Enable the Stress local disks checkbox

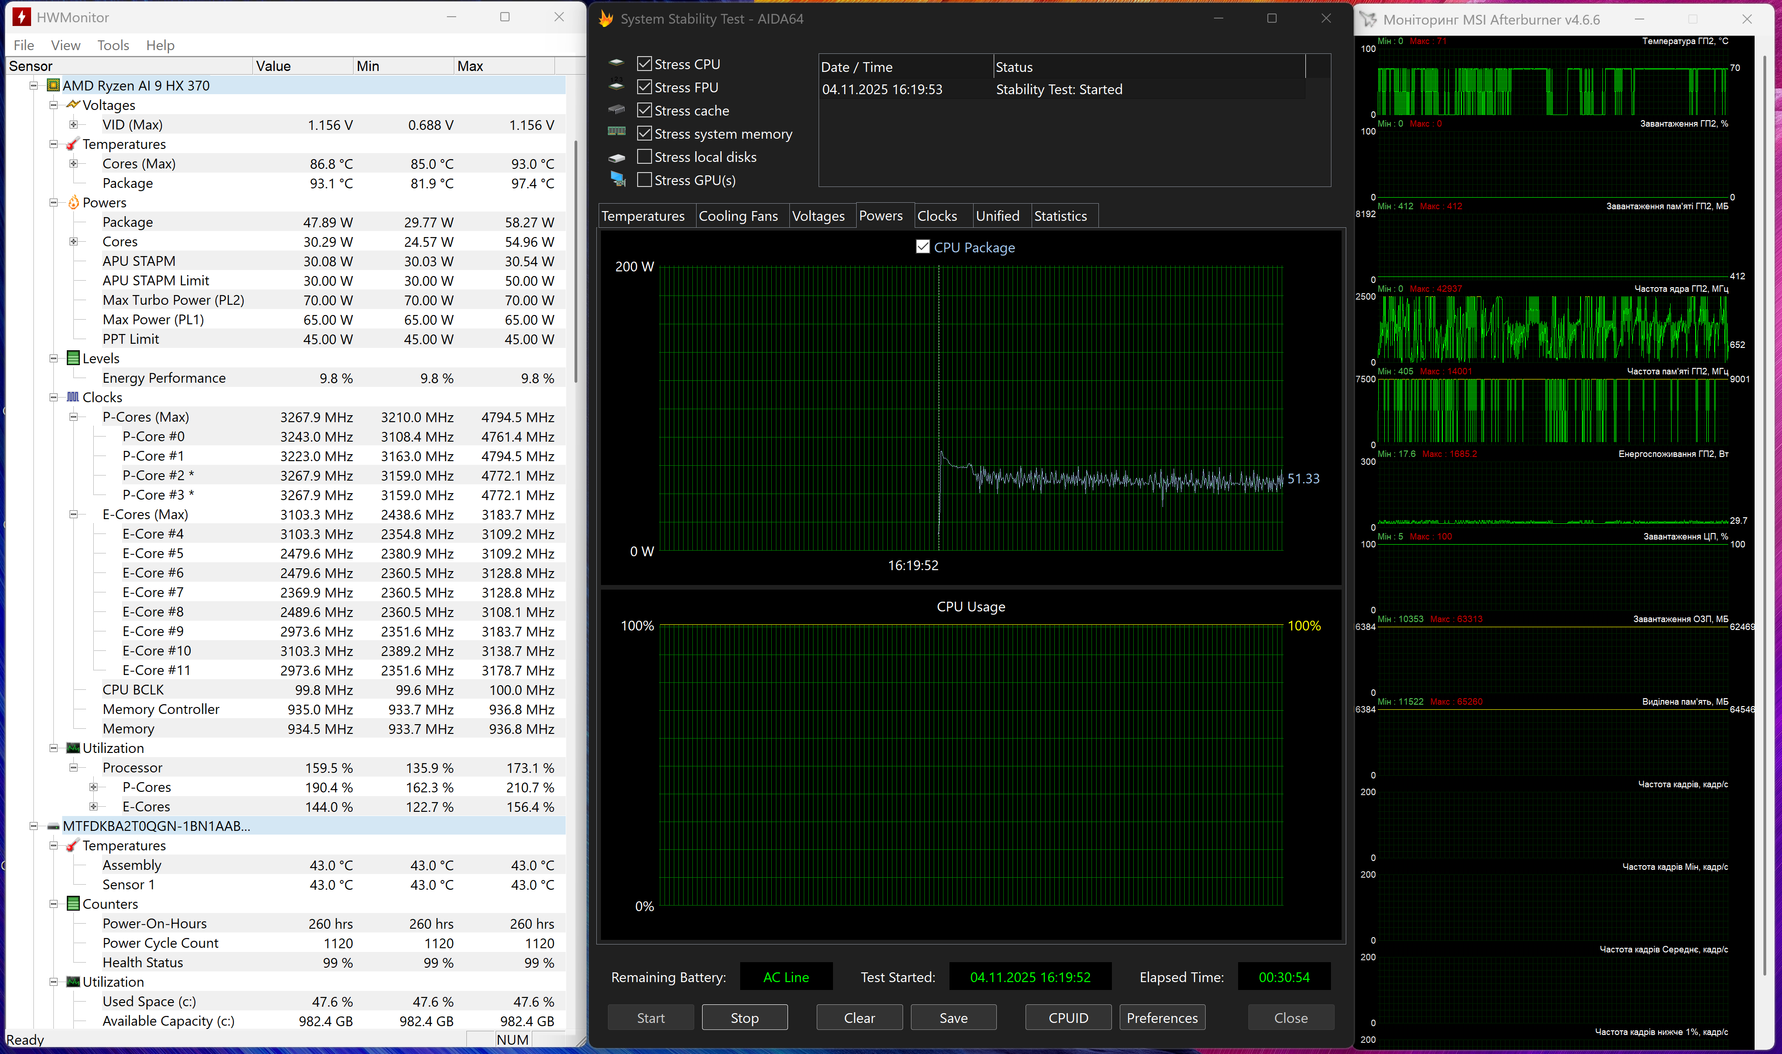pyautogui.click(x=644, y=156)
